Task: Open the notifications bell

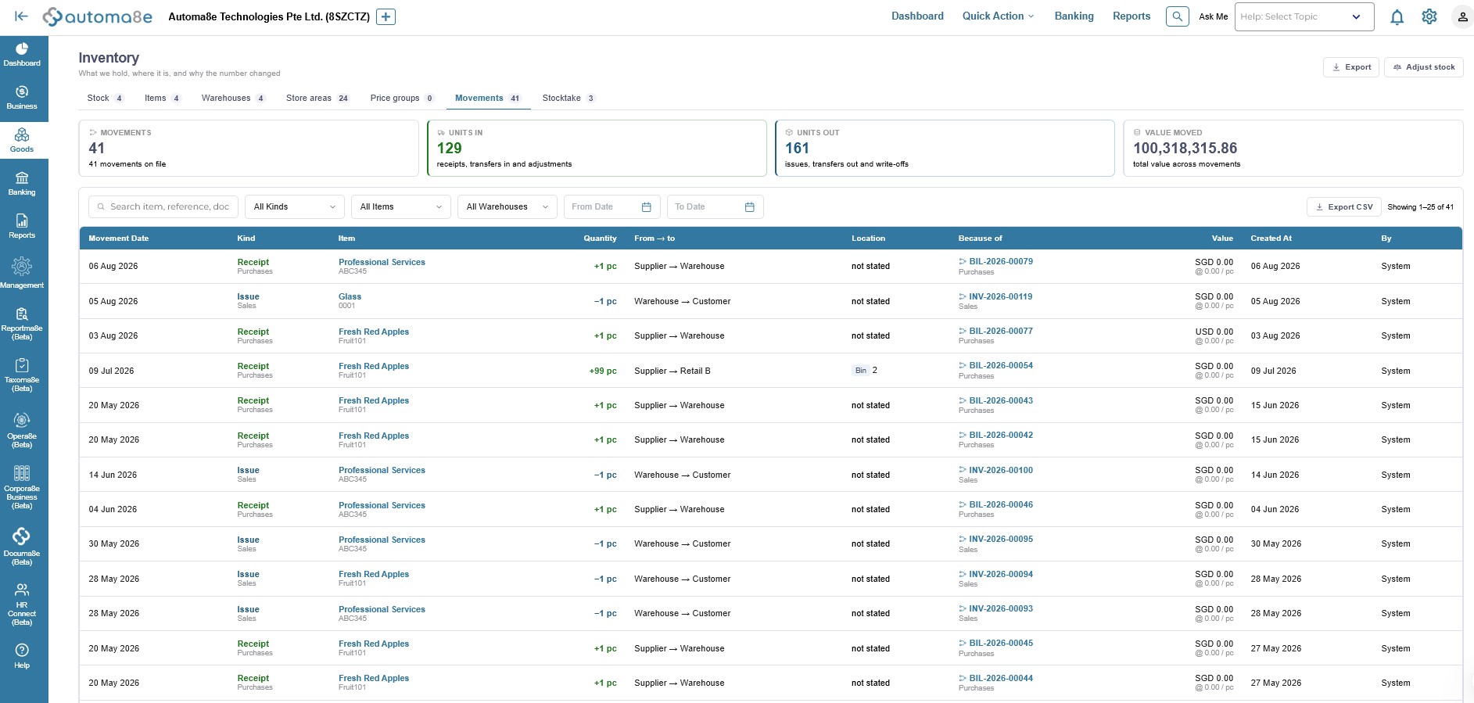Action: pos(1397,16)
